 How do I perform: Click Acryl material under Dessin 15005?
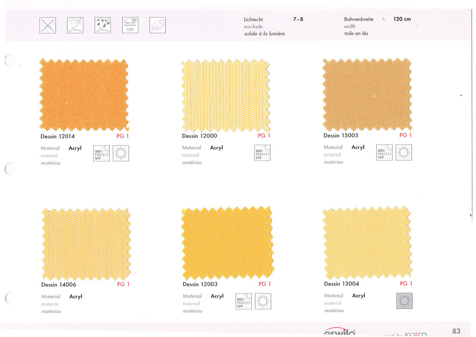click(358, 148)
